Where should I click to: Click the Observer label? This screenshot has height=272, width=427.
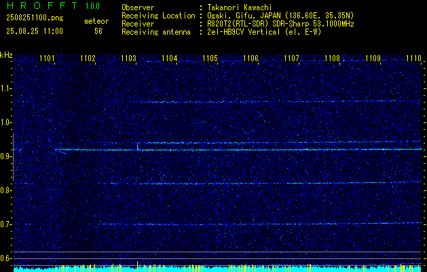click(x=138, y=7)
